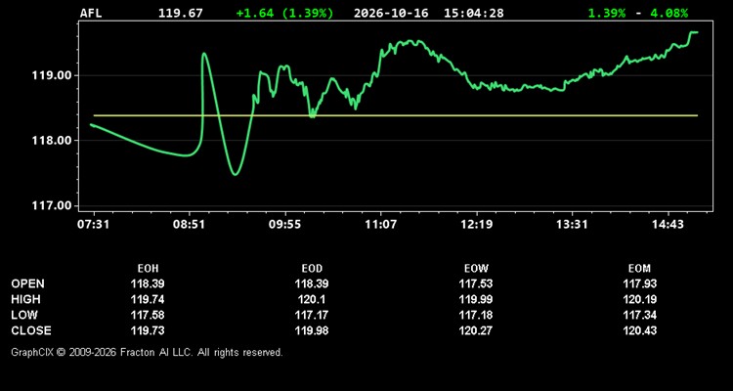
Task: Click the +1.64 (1.39%) change value
Action: [x=285, y=13]
